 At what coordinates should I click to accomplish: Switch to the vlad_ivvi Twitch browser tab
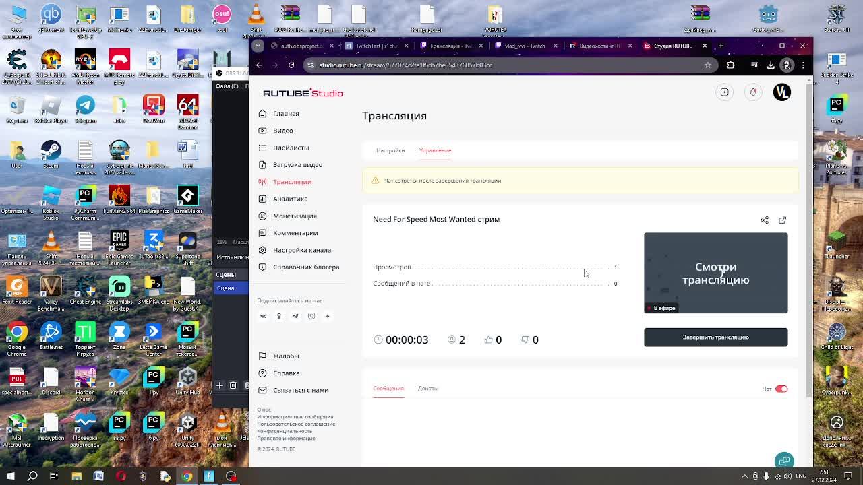pyautogui.click(x=525, y=46)
